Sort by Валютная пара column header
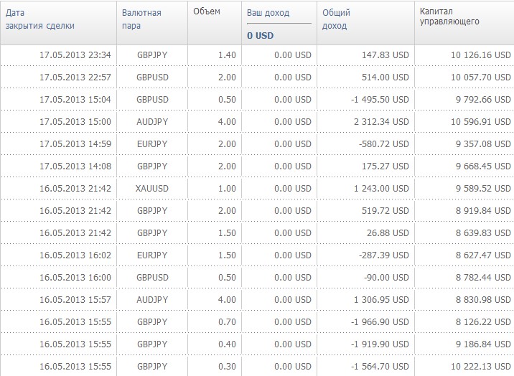The image size is (514, 376). tap(141, 19)
